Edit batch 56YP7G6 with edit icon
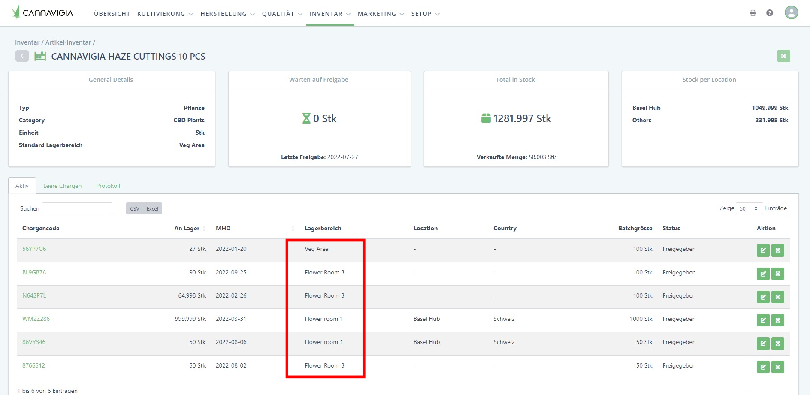The width and height of the screenshot is (810, 395). pos(763,250)
